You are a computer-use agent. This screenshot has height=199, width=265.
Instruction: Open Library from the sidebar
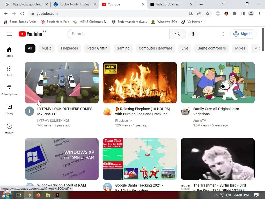tap(9, 110)
